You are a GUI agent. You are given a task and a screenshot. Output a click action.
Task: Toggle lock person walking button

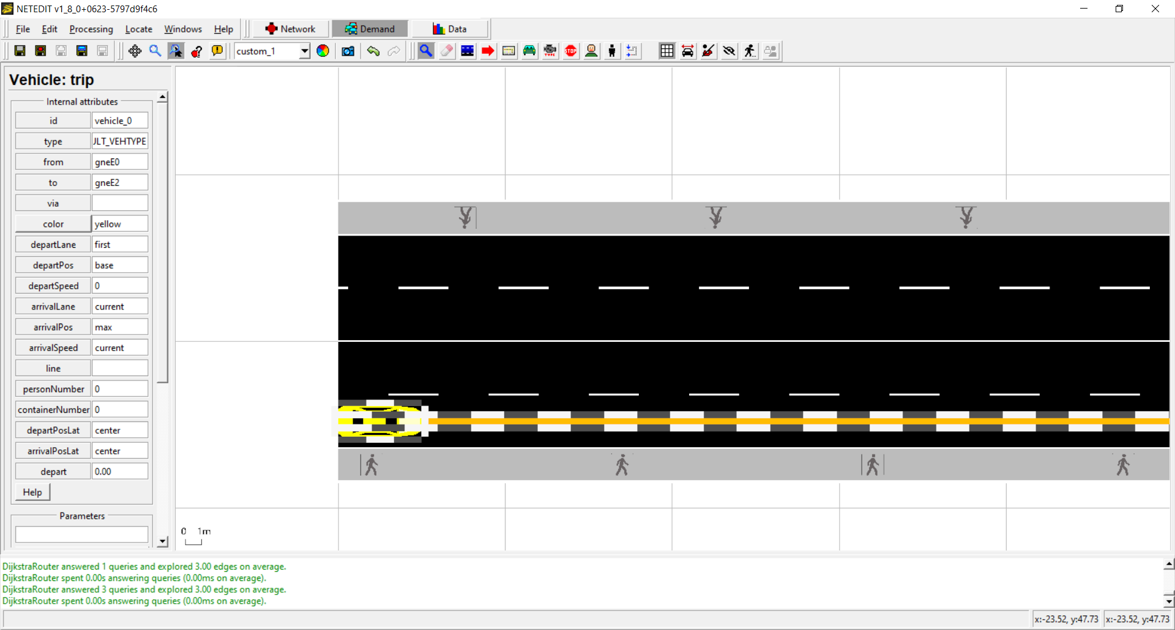tap(750, 51)
